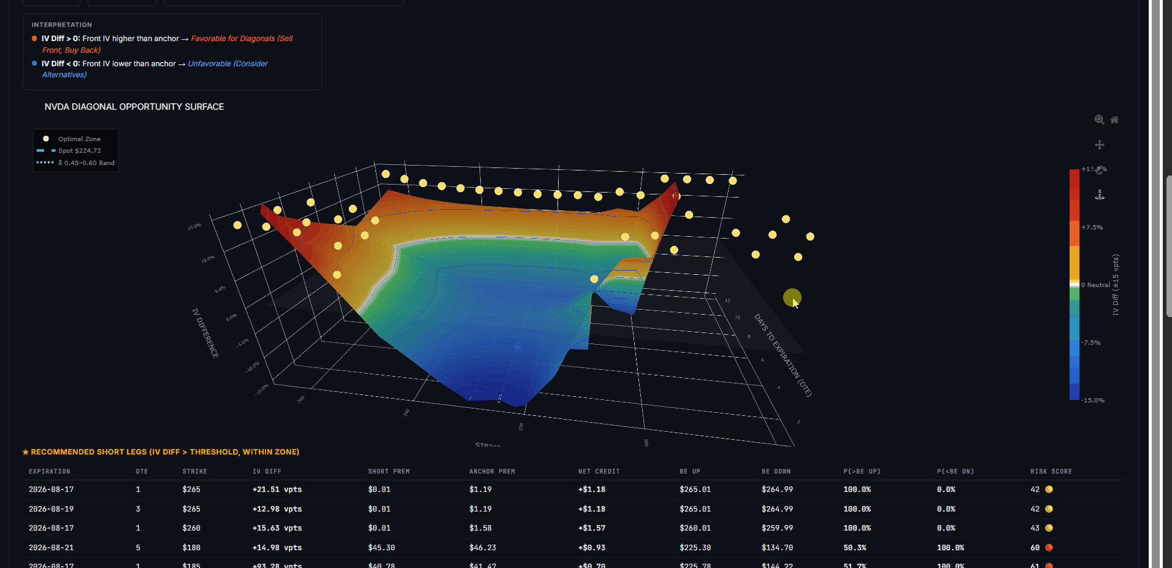Click the SHORT PREM column header
The height and width of the screenshot is (568, 1172).
click(x=389, y=472)
